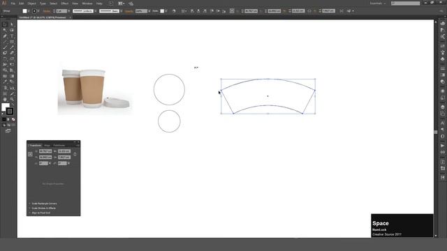Set reference point locator in control bar
This screenshot has height=251, width=447.
[232, 11]
